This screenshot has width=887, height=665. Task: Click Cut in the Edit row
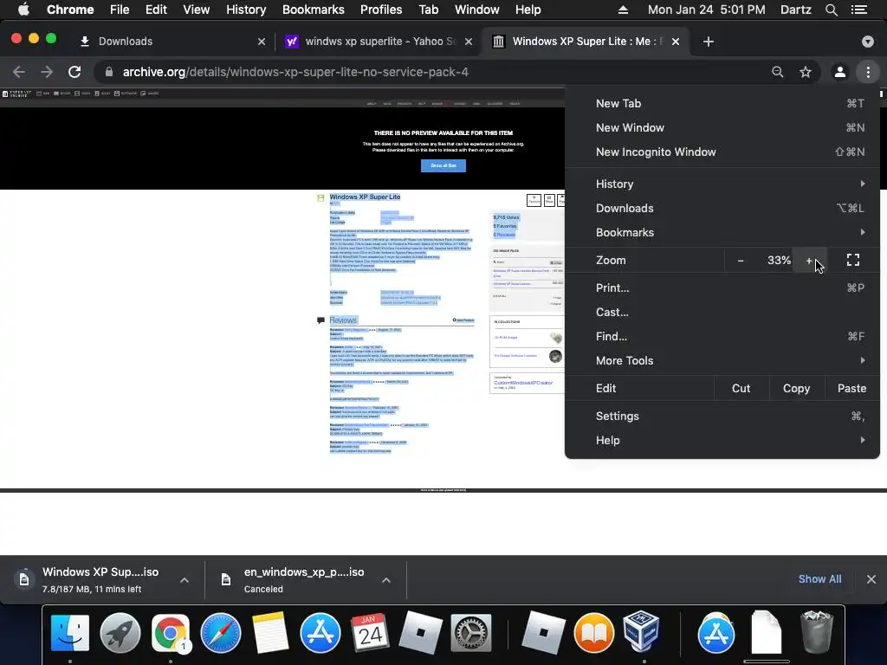tap(741, 389)
